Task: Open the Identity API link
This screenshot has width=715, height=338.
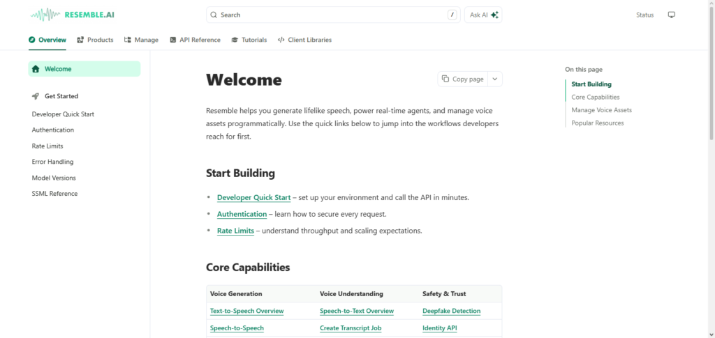Action: 440,328
